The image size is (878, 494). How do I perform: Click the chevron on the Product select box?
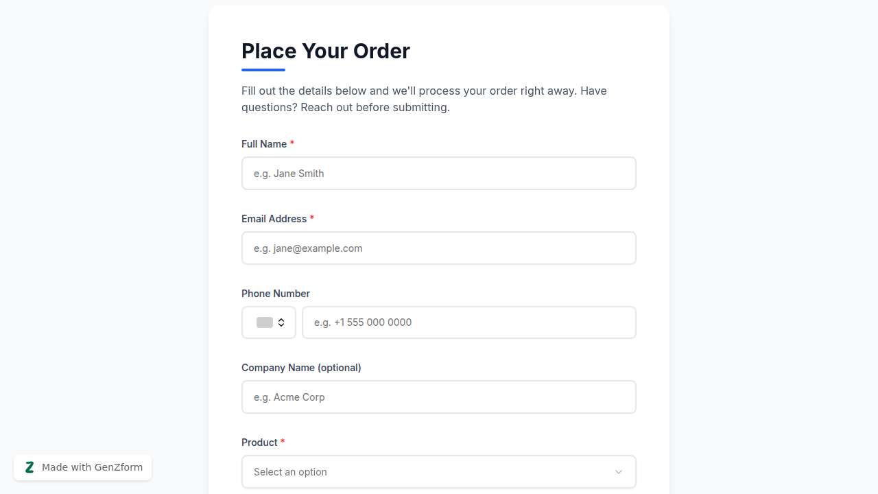[x=618, y=472]
